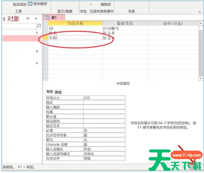Click the 字段属性 section heading
The image size is (204, 173).
tap(123, 83)
